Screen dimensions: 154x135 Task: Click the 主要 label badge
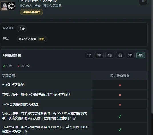point(42,39)
